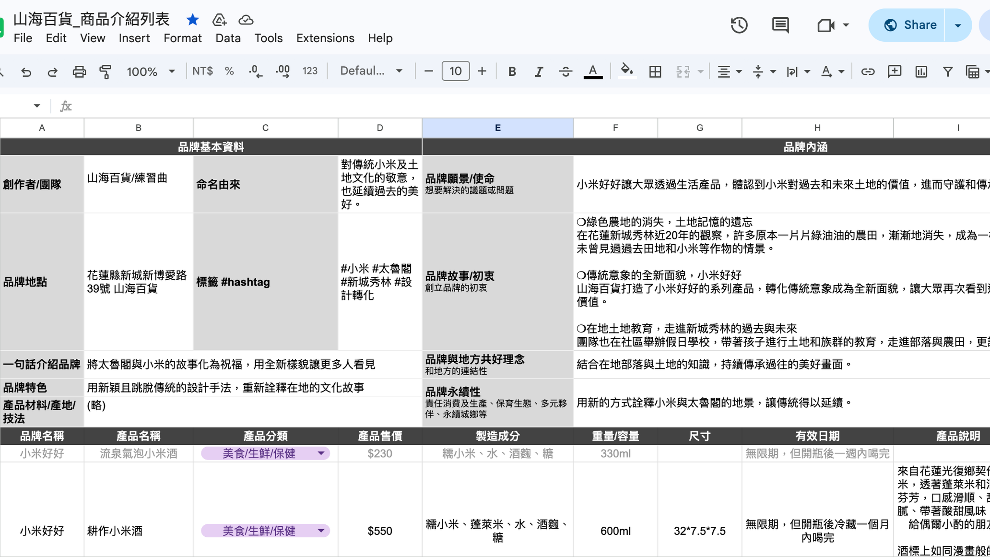Open vertical align options
The height and width of the screenshot is (557, 990).
764,71
